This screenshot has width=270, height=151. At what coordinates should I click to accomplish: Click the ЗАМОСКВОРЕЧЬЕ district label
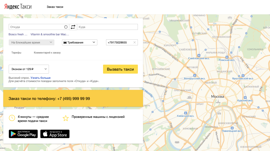pos(228,123)
